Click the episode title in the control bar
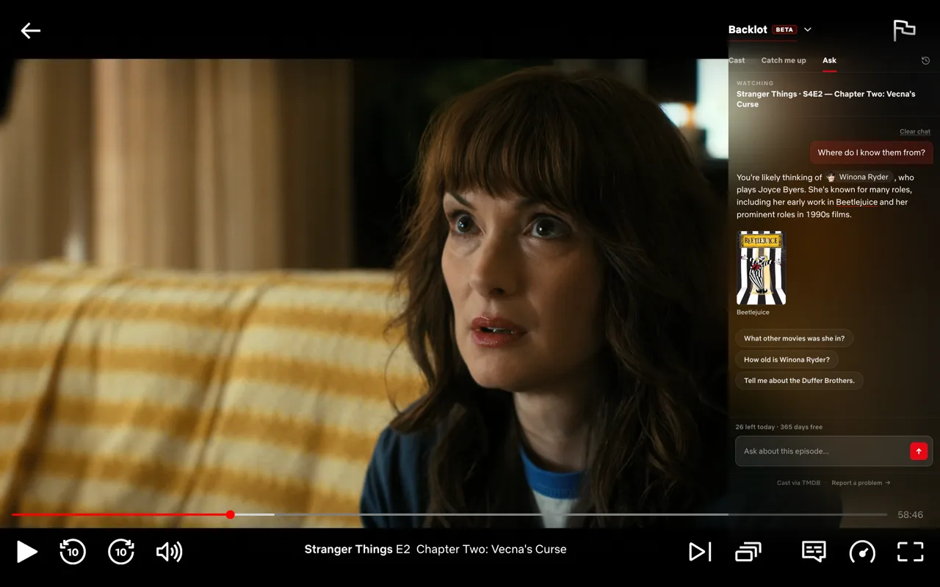 435,550
